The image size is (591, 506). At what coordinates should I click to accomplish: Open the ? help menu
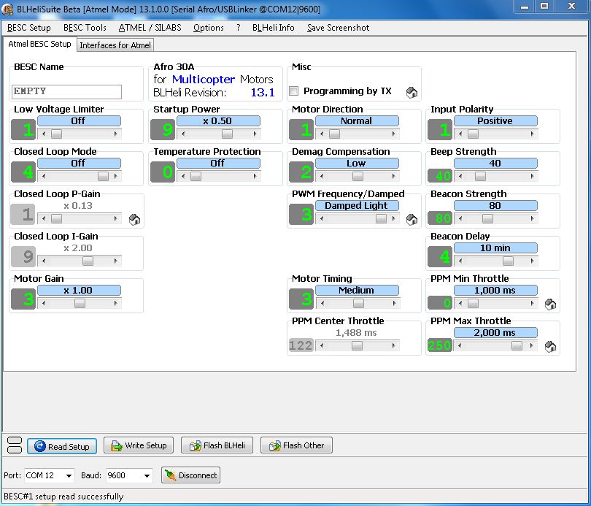238,28
